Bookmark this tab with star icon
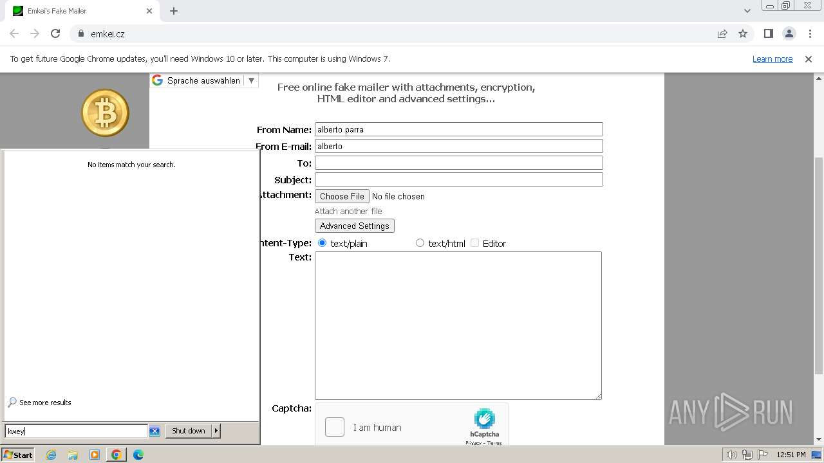This screenshot has width=824, height=463. [x=743, y=33]
